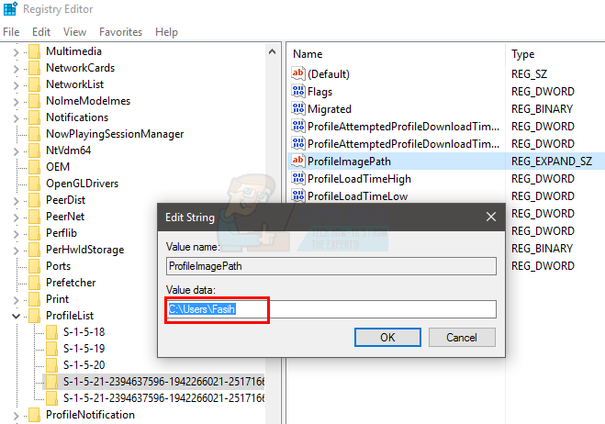
Task: Select the NowPlayingSessionManager folder icon
Action: (x=34, y=134)
